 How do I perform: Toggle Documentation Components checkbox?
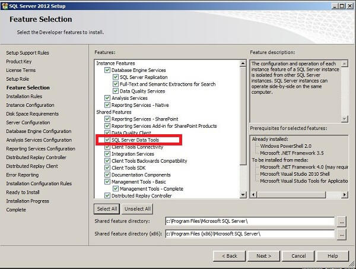(x=107, y=175)
